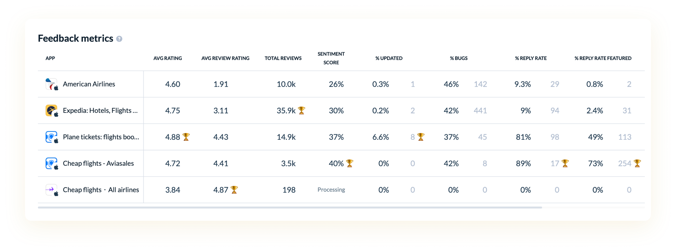Open the American Airlines app row
This screenshot has height=252, width=676.
pos(89,84)
